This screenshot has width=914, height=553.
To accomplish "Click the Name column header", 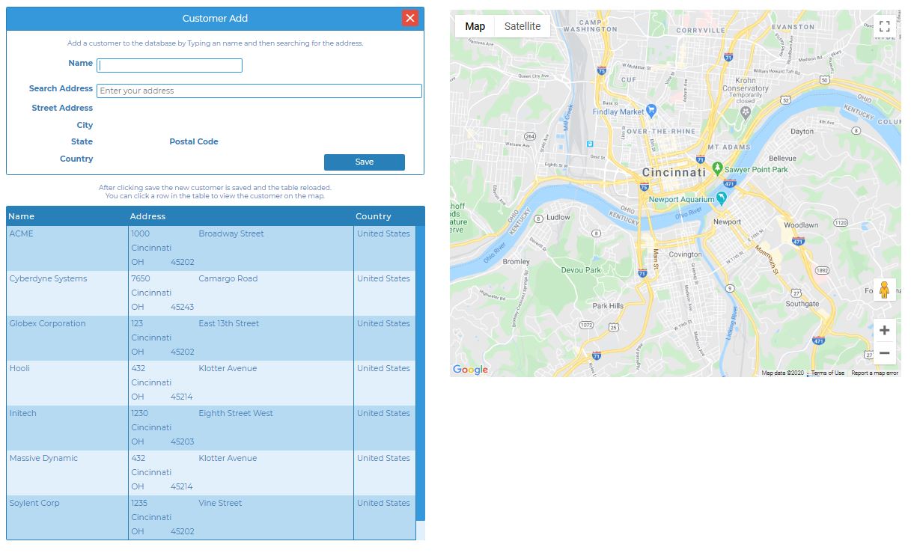I will point(22,216).
